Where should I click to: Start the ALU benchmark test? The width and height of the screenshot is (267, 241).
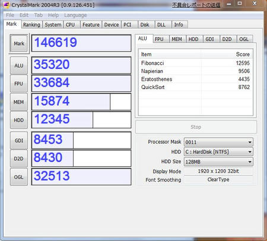[19, 65]
